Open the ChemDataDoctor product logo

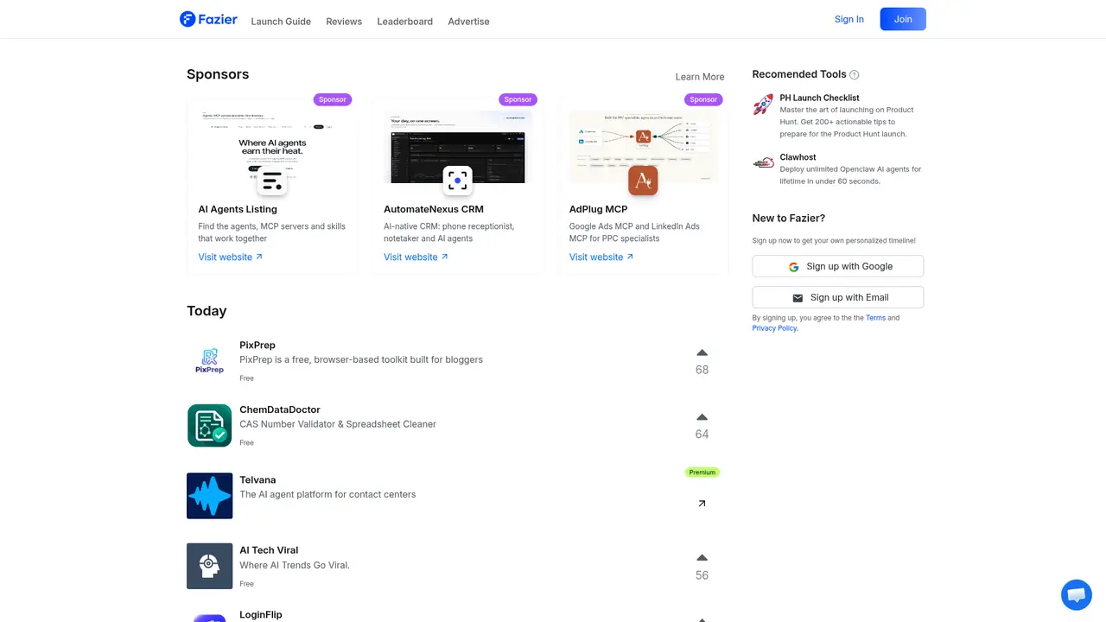pos(209,426)
